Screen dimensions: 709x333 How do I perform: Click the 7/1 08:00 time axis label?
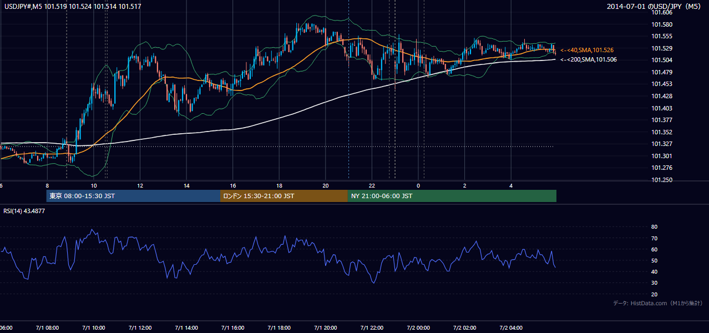click(x=47, y=328)
